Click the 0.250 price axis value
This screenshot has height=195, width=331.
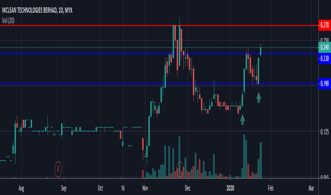325,40
